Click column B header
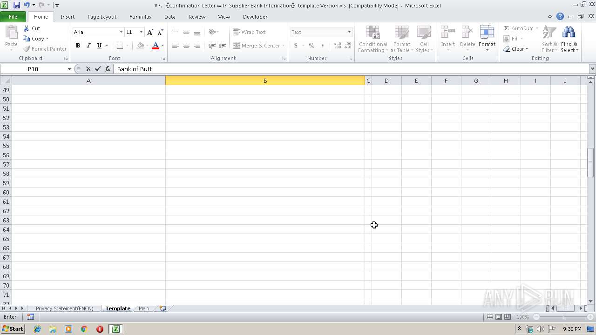The image size is (596, 335). point(265,80)
